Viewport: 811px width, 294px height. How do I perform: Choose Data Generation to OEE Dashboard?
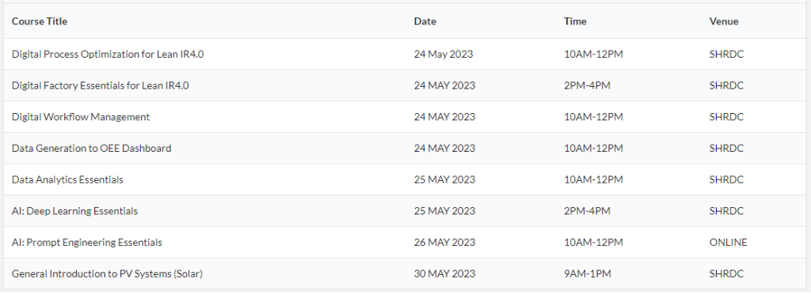pos(92,149)
